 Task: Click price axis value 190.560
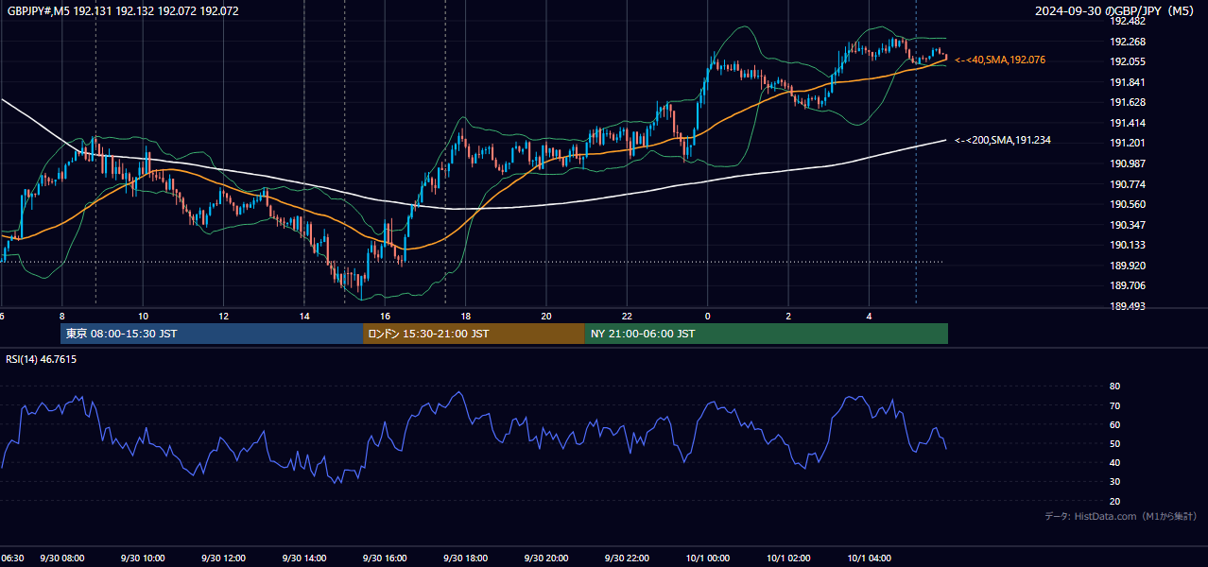[x=1129, y=204]
